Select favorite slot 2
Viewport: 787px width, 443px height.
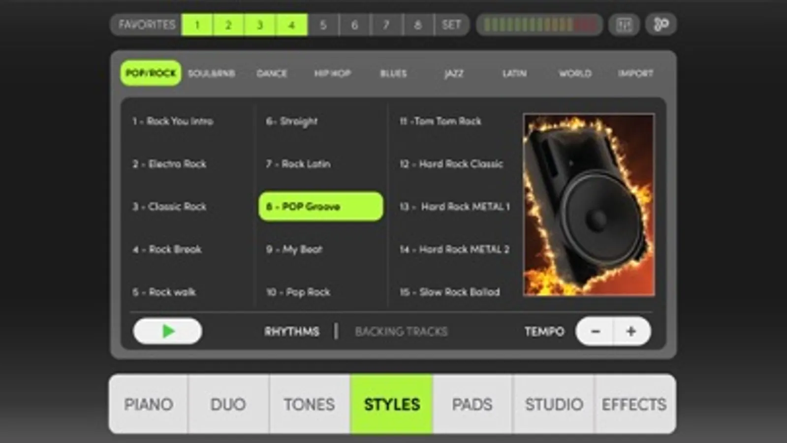coord(228,25)
